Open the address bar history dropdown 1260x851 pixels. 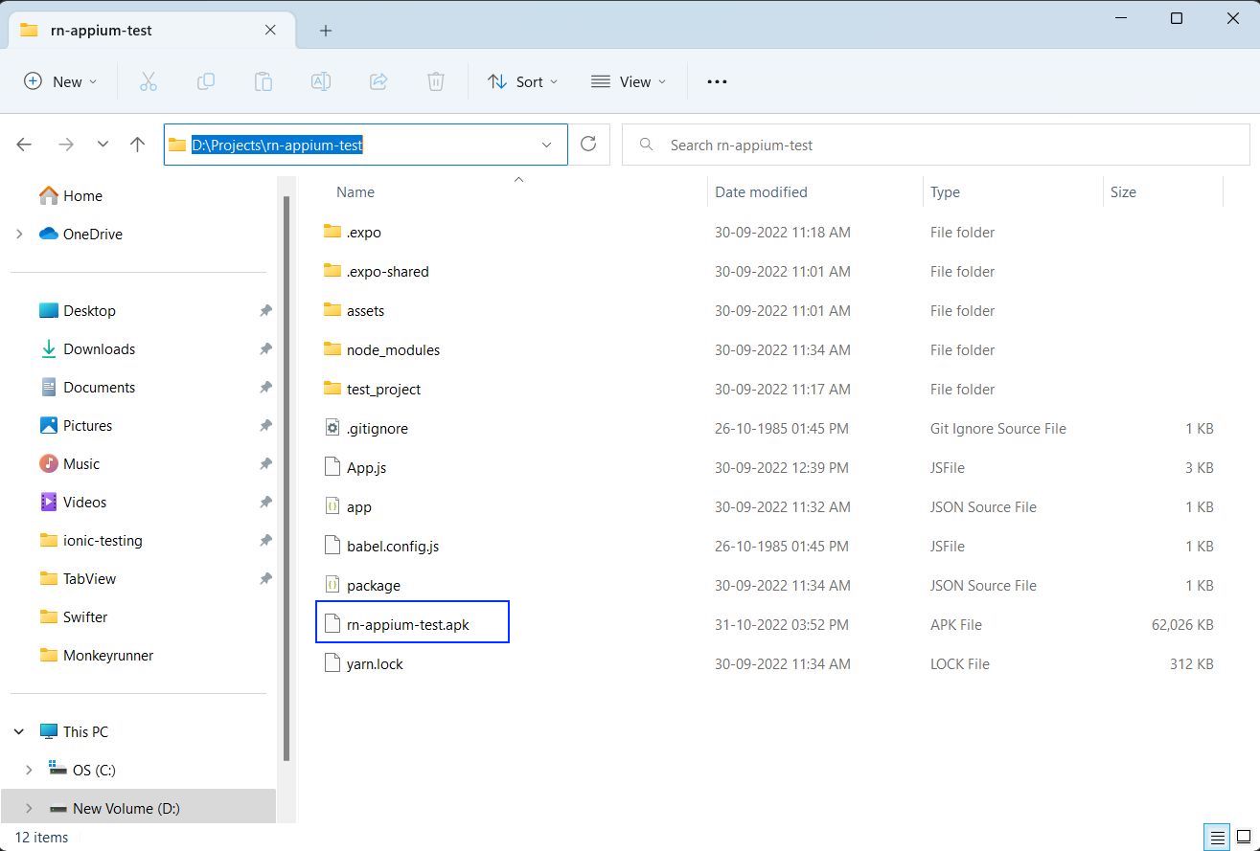click(546, 145)
